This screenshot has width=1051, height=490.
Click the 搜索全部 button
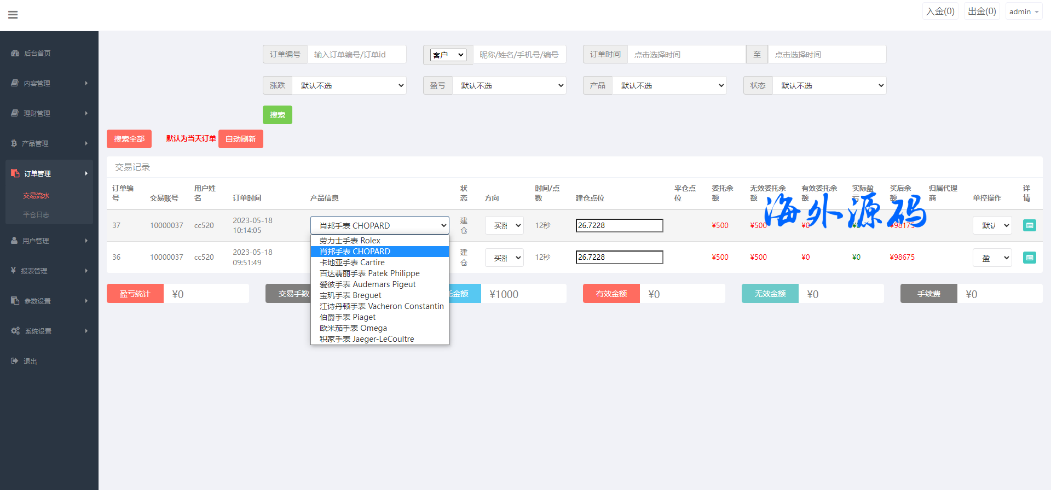[x=129, y=139]
